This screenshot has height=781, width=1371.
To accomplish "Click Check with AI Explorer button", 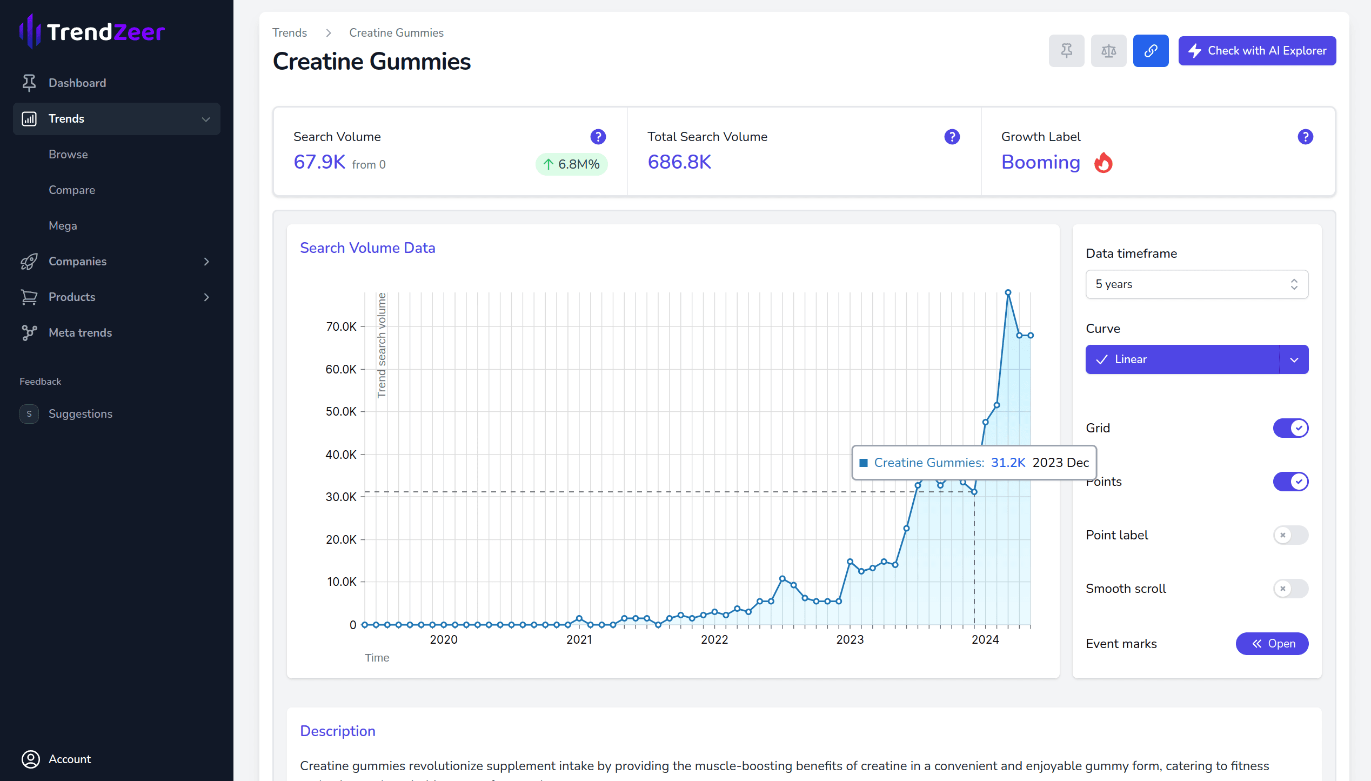I will [1257, 51].
